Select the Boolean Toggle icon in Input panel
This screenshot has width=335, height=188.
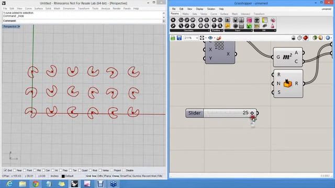point(235,20)
